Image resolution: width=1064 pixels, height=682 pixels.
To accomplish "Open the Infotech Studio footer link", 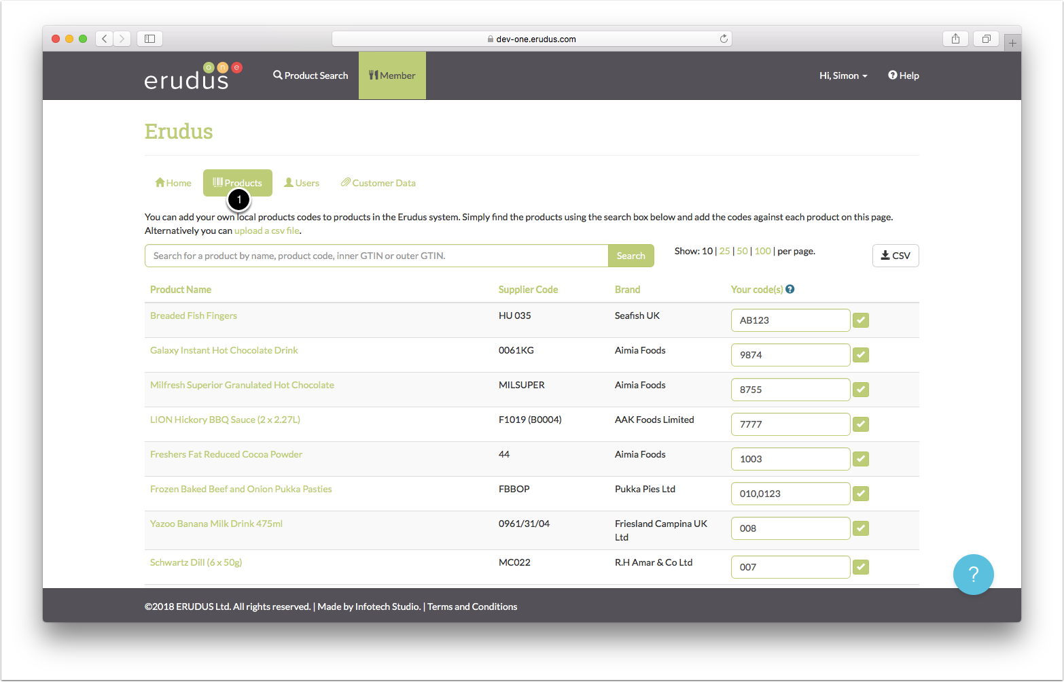I will [387, 607].
